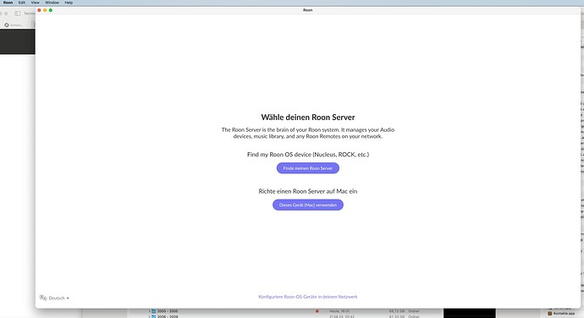Minimize the Roon window with yellow button
This screenshot has width=584, height=318.
point(45,10)
